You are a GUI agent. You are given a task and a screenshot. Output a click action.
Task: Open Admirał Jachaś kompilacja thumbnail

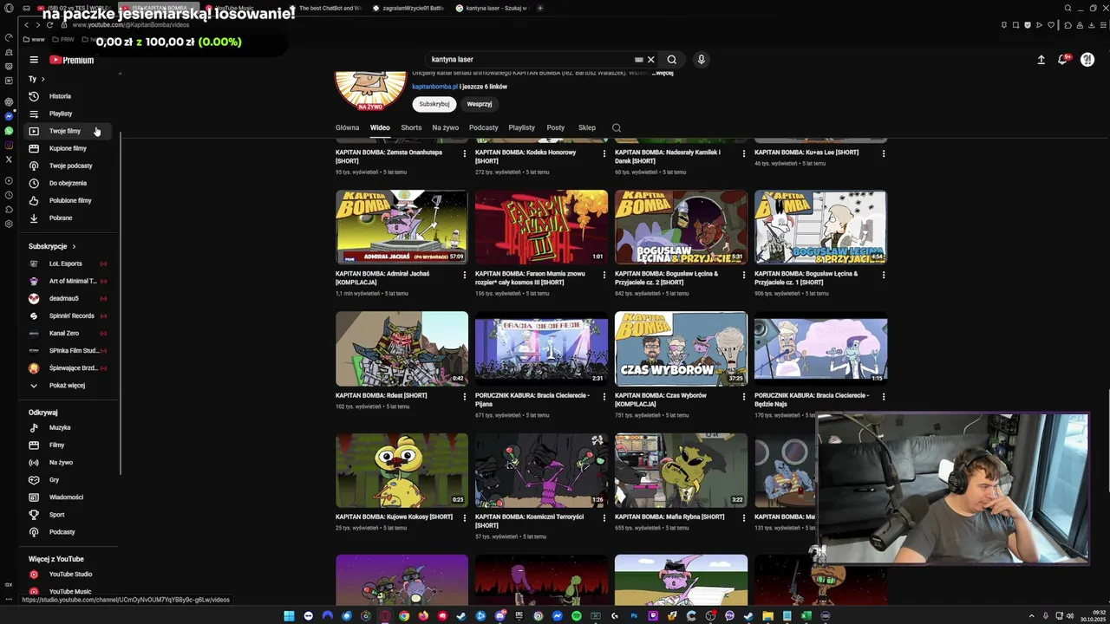click(402, 227)
